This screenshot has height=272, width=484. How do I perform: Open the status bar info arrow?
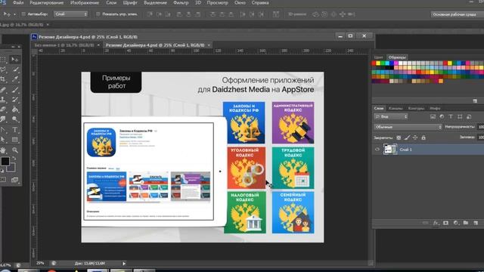124,264
